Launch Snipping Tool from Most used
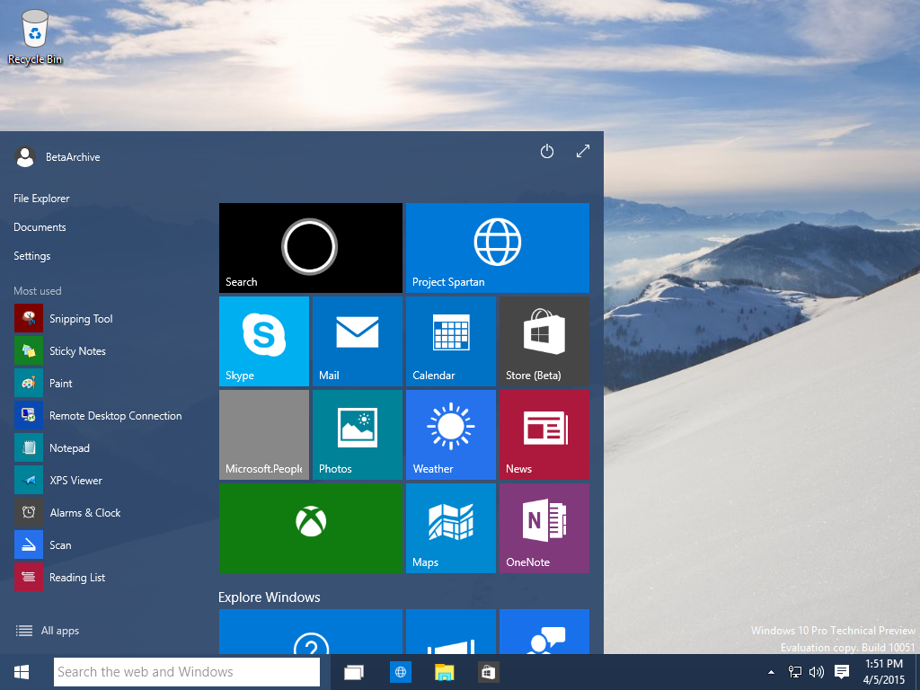Screen dimensions: 920x690 [80, 319]
